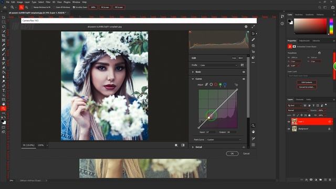Toggle the Scrubby Zoom checkbox

[x=73, y=7]
